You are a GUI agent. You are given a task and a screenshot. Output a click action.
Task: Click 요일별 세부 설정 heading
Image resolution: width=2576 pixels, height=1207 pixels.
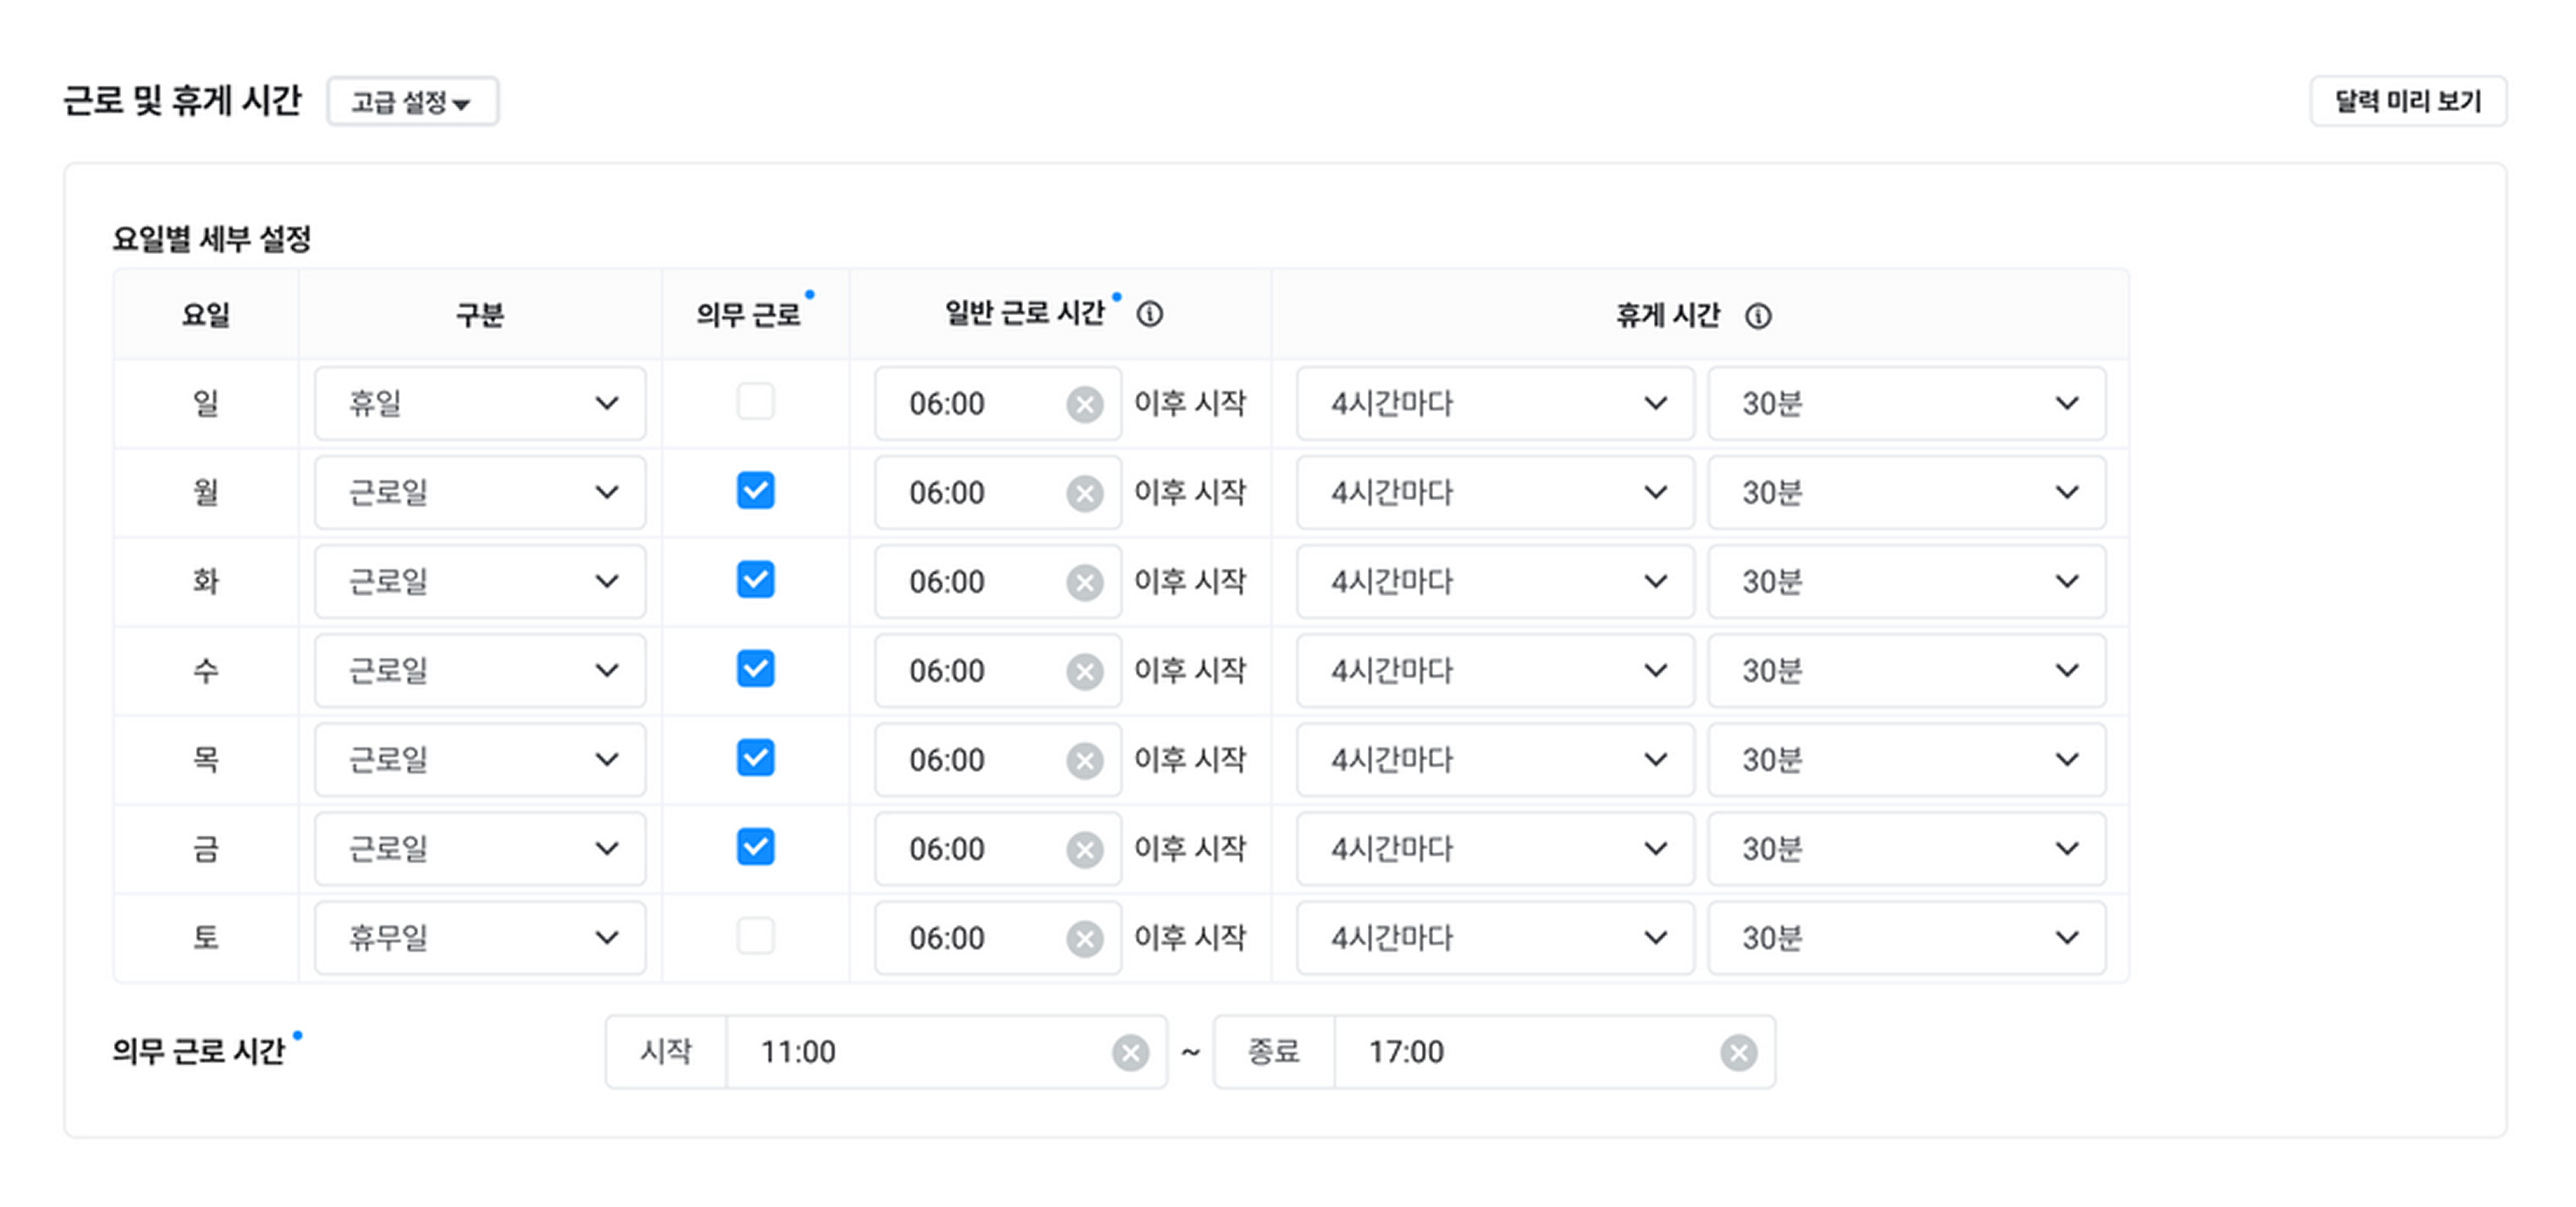(212, 239)
